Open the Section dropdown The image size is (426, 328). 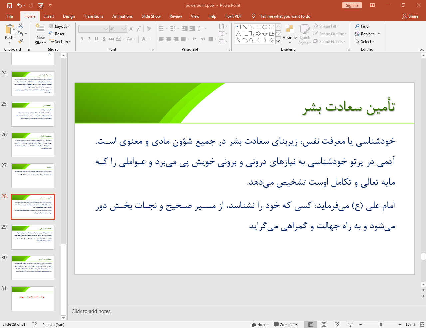pos(60,42)
